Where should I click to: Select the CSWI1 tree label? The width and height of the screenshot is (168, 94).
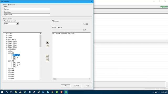click(x=10, y=37)
